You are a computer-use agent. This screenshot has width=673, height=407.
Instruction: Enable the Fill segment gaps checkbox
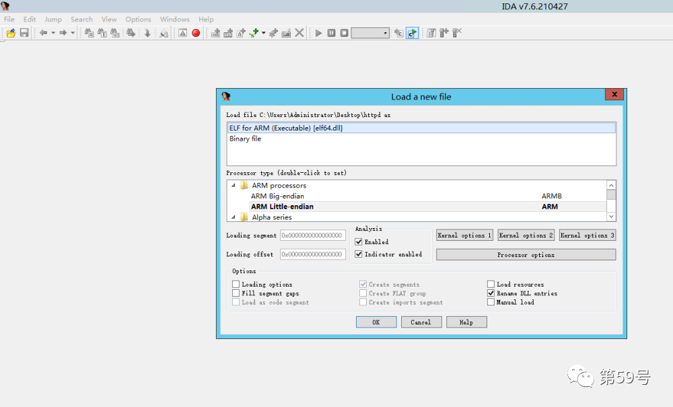tap(236, 293)
